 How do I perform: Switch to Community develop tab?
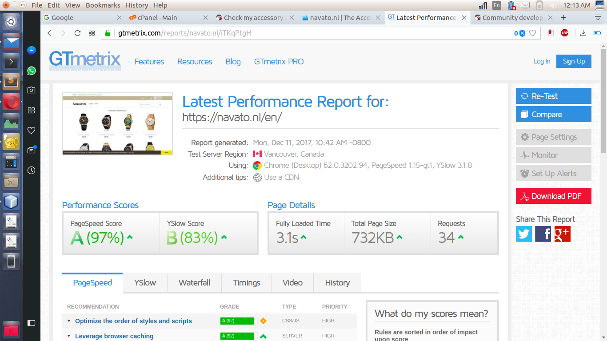(513, 18)
